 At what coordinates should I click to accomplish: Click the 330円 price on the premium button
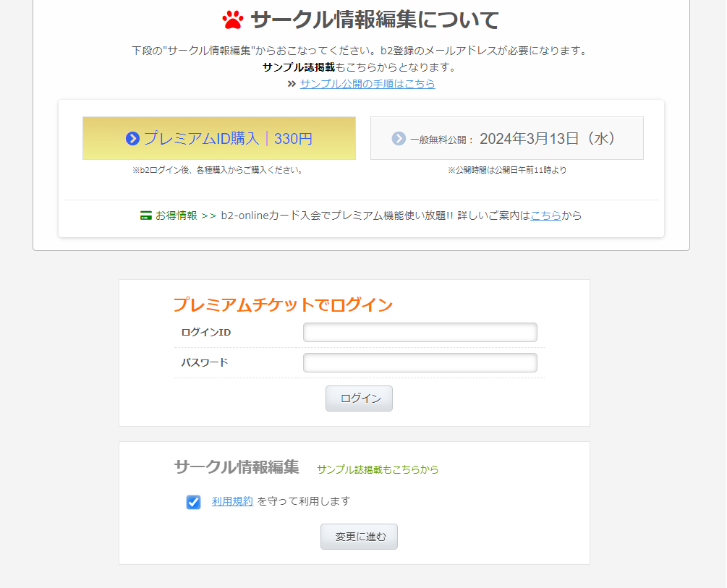[x=293, y=138]
